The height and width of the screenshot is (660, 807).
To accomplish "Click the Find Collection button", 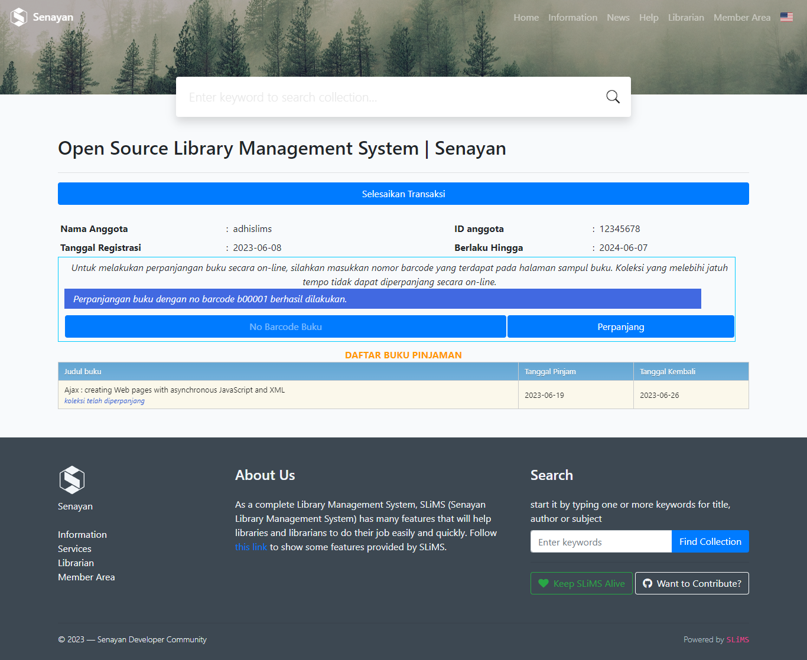I will tap(710, 541).
